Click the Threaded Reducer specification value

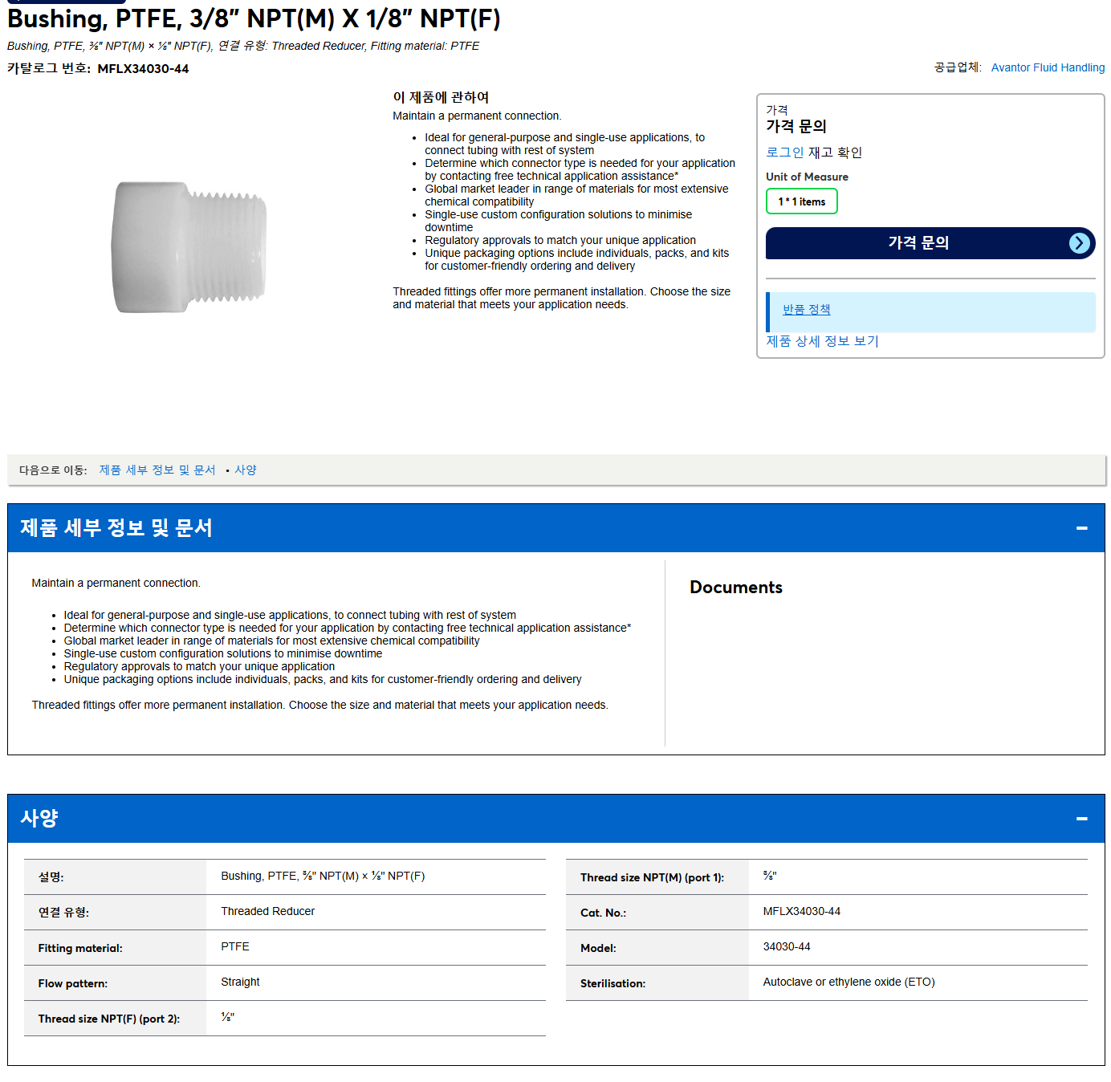(267, 912)
